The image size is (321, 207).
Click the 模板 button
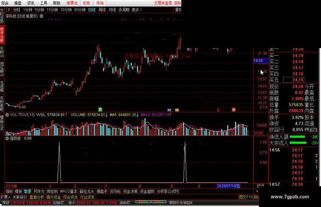[19, 191]
